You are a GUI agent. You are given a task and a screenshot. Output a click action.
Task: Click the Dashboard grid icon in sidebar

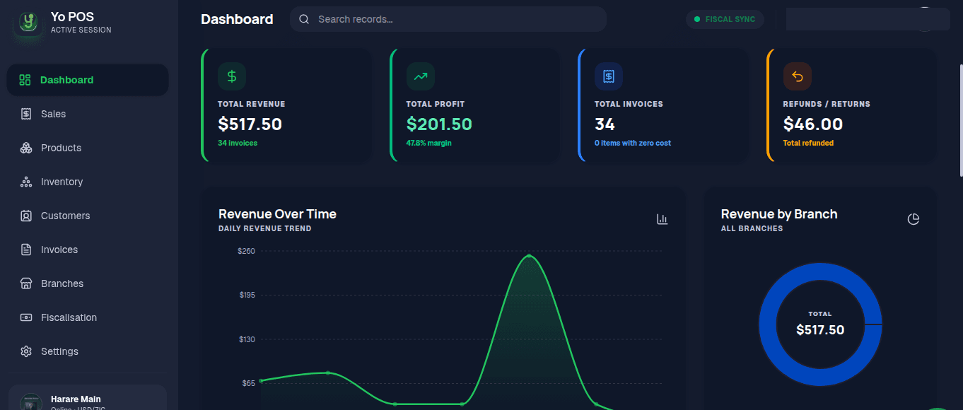click(25, 80)
